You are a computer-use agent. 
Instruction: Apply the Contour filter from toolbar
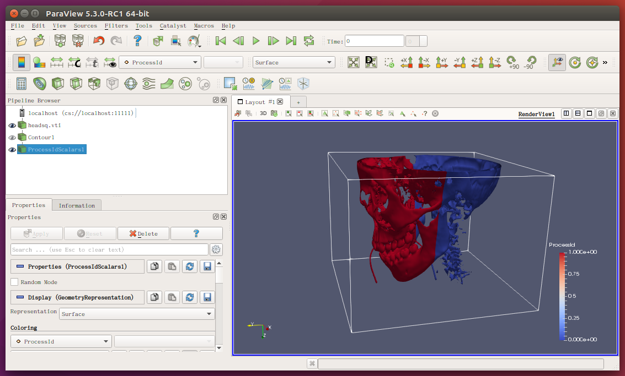(x=40, y=84)
